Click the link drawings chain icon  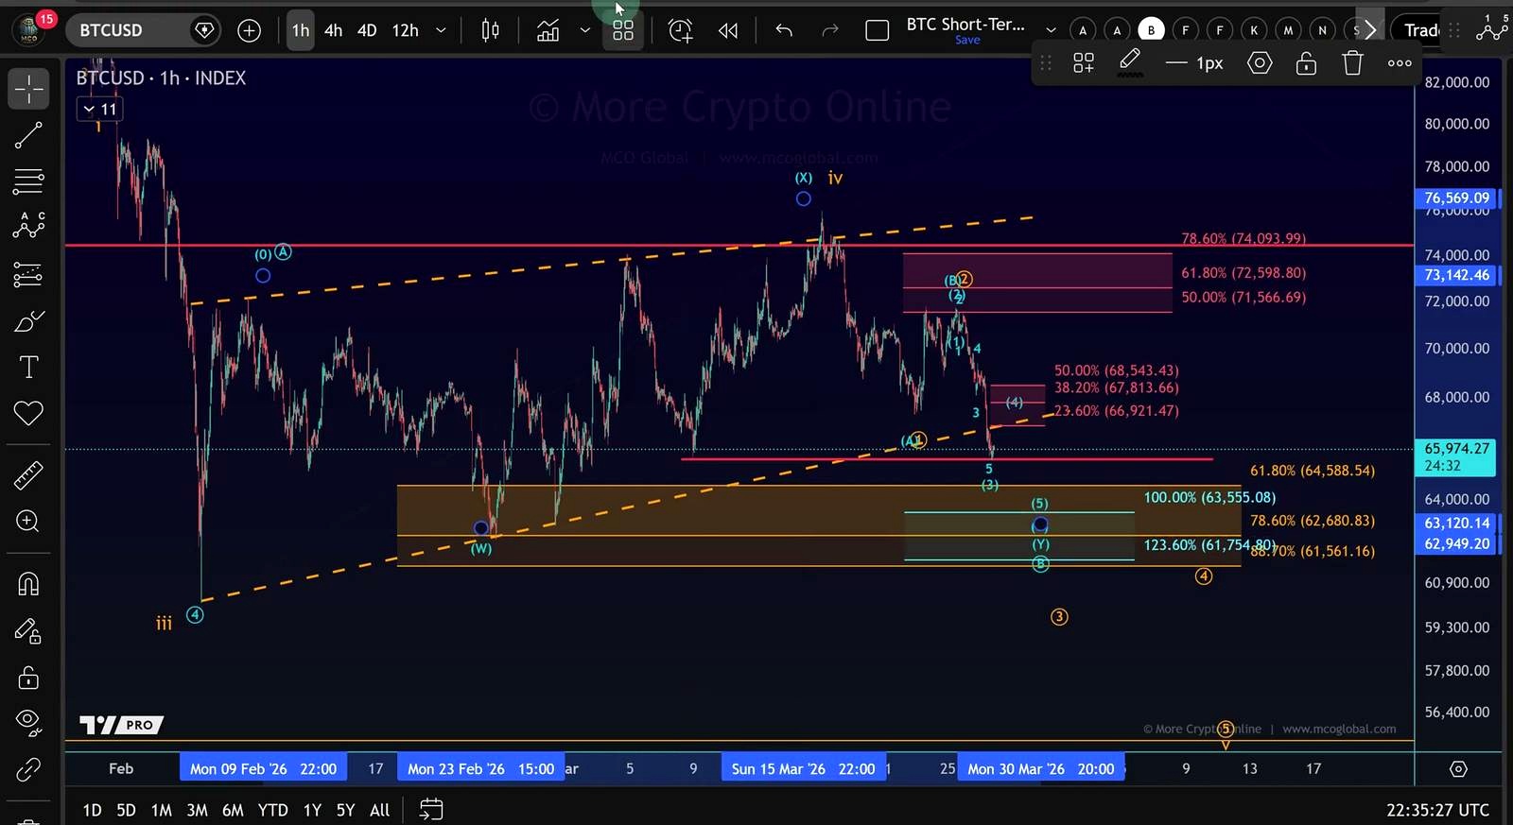click(x=28, y=769)
